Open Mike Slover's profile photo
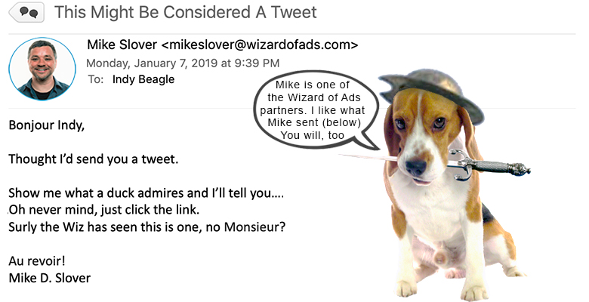This screenshot has height=302, width=589. pos(42,69)
